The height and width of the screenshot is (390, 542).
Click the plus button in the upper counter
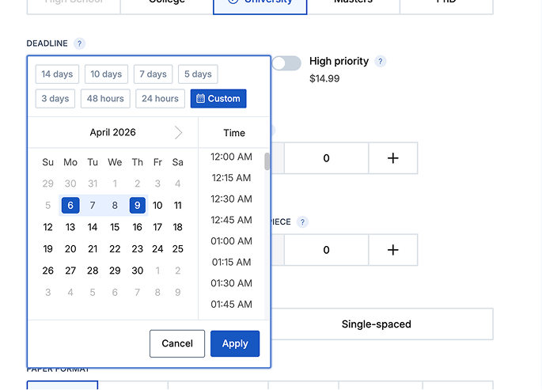[392, 159]
